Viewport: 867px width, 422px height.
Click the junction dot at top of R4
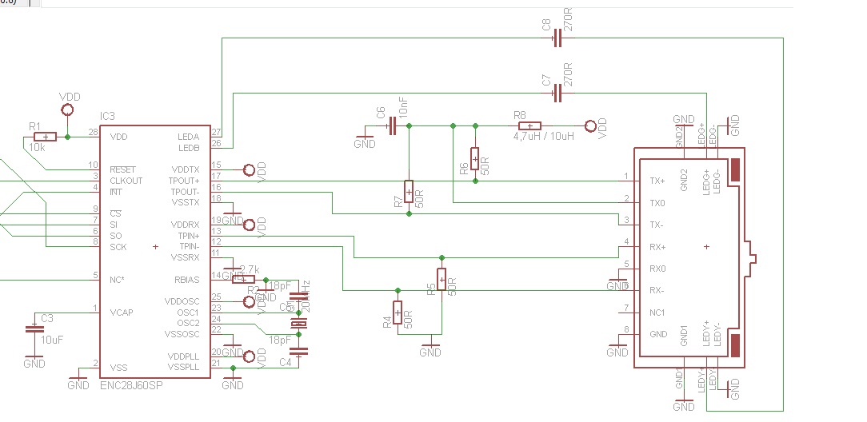pyautogui.click(x=398, y=291)
